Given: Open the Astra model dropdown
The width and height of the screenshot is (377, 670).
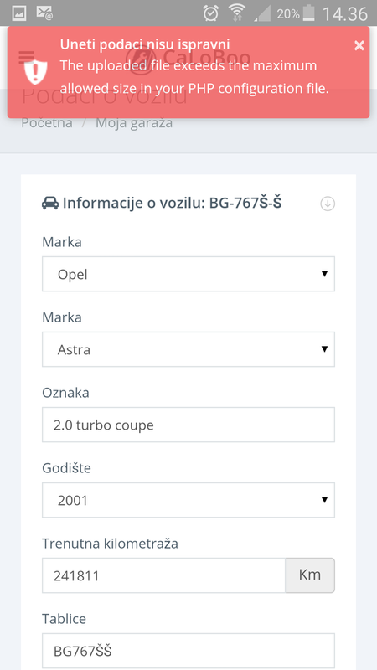Looking at the screenshot, I should (188, 349).
